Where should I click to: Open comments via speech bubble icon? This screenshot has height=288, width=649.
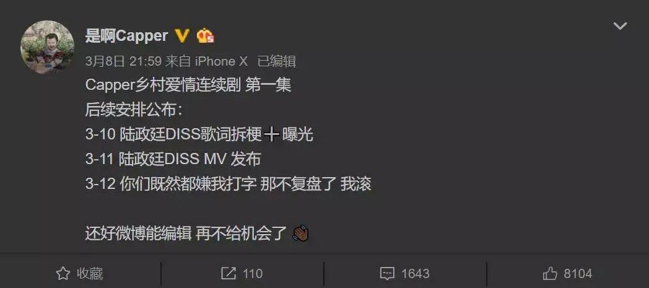[387, 274]
